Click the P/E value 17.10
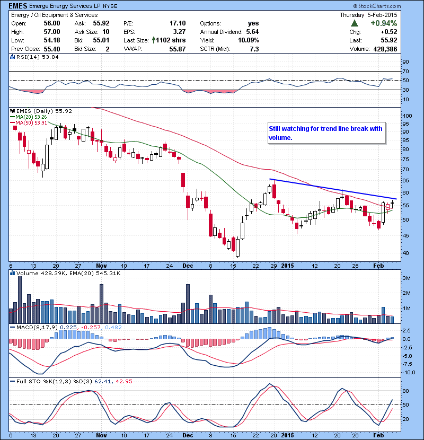Image resolution: width=424 pixels, height=440 pixels. [178, 23]
